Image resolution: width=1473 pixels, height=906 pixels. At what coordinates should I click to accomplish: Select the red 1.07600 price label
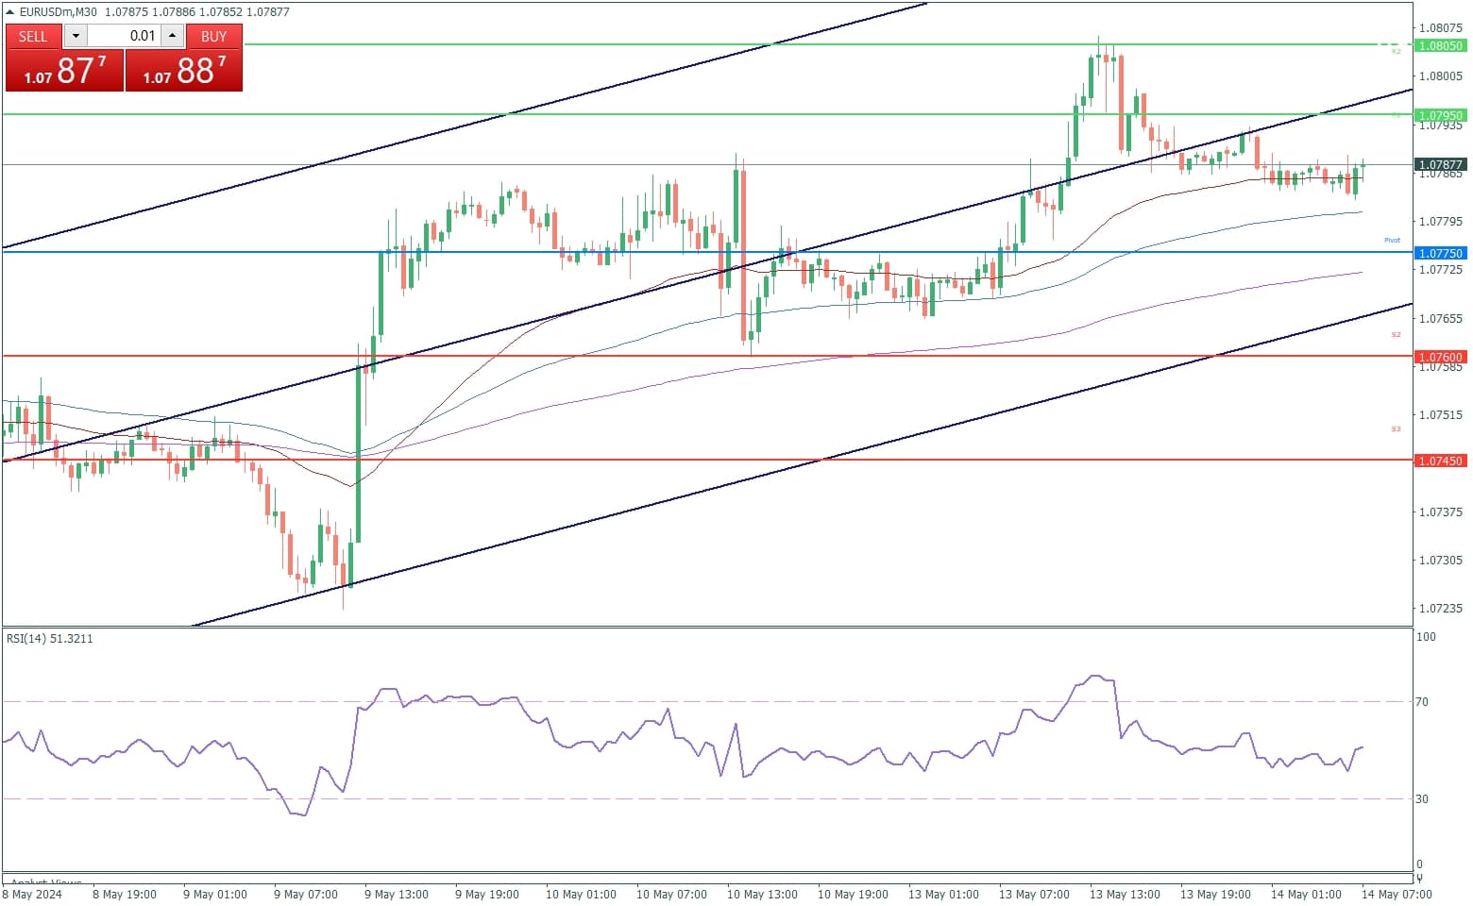pyautogui.click(x=1441, y=357)
